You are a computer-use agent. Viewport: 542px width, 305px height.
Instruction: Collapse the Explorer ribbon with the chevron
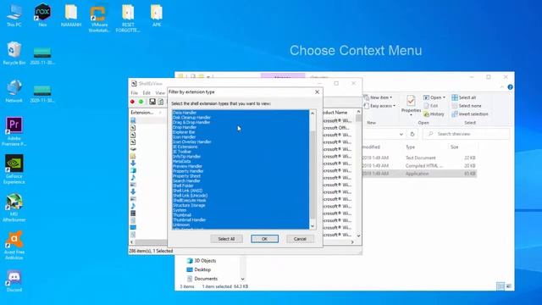pyautogui.click(x=502, y=87)
